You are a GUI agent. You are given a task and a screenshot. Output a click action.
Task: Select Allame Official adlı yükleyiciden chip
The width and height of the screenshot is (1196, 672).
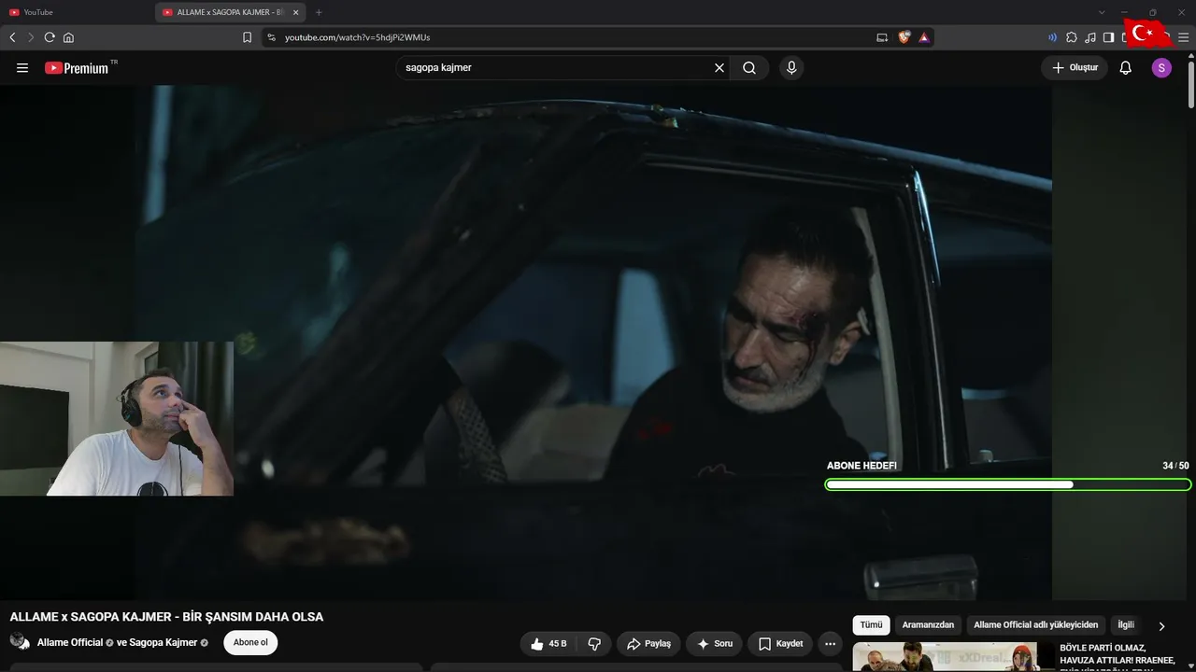pos(1036,625)
